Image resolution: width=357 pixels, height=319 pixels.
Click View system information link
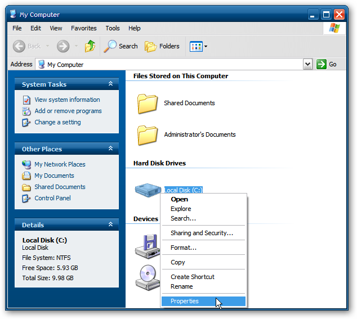click(67, 100)
